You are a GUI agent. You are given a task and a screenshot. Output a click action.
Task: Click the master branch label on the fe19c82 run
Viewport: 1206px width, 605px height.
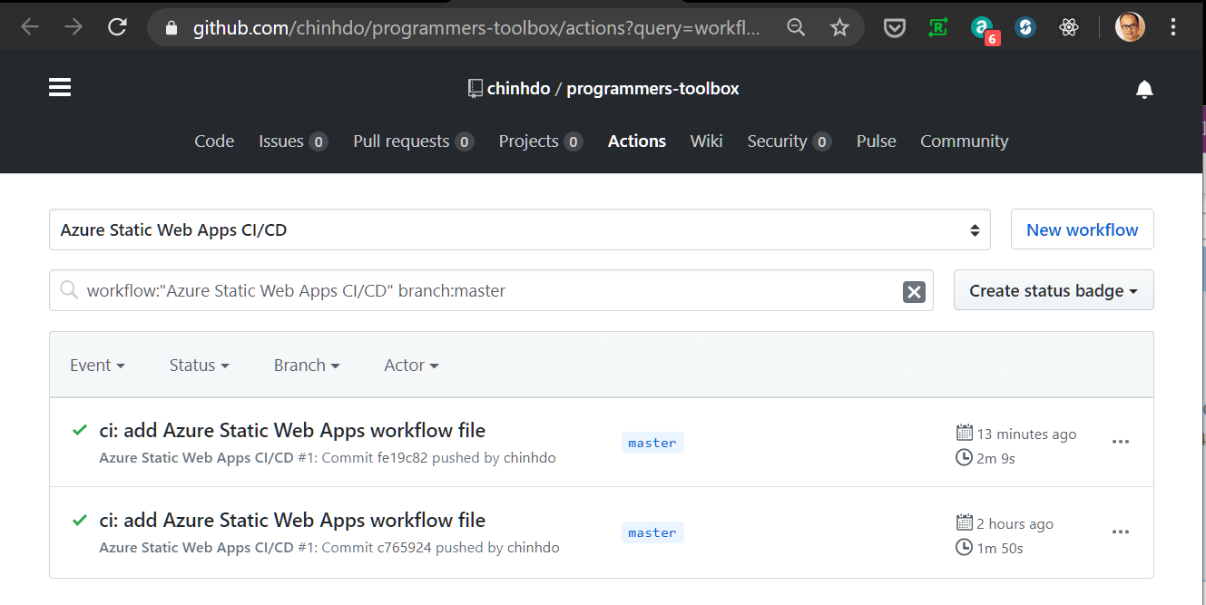pos(652,443)
